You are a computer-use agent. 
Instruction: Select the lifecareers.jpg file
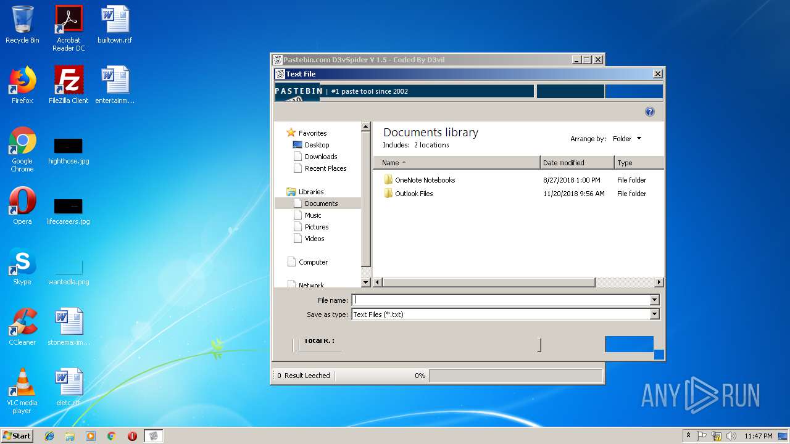point(69,212)
